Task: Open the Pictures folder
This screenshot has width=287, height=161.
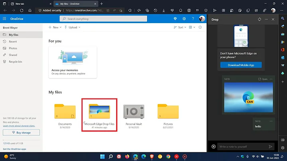Action: (x=168, y=116)
